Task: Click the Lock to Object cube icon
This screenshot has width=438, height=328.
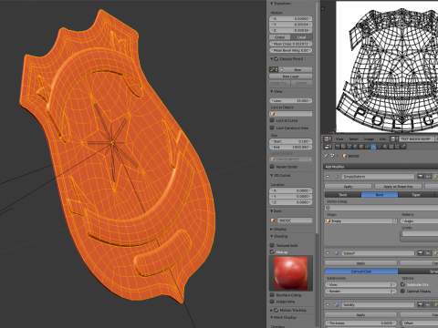Action: 273,114
